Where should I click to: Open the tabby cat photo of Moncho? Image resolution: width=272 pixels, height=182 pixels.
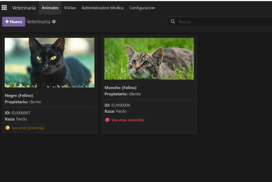point(149,59)
